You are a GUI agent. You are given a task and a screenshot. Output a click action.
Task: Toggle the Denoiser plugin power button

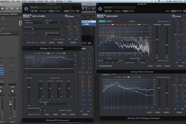[x=100, y=9]
